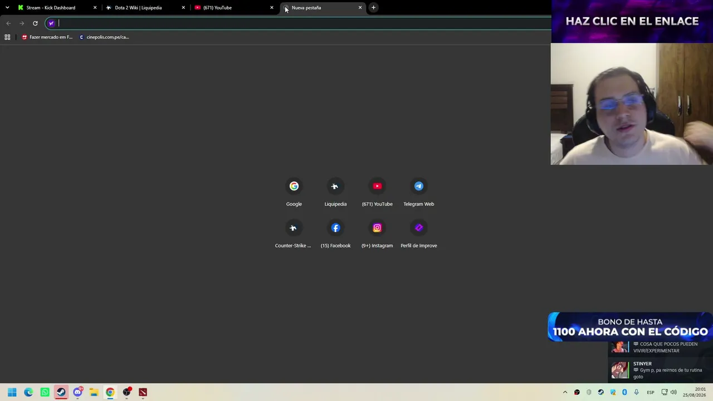Close the (671) YouTube tab
This screenshot has width=713, height=401.
click(272, 8)
